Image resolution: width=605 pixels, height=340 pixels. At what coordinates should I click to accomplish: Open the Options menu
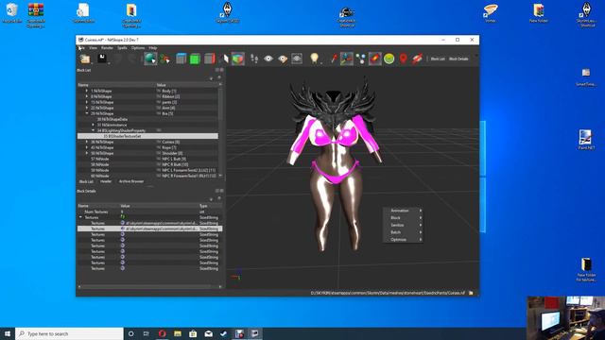[x=138, y=48]
